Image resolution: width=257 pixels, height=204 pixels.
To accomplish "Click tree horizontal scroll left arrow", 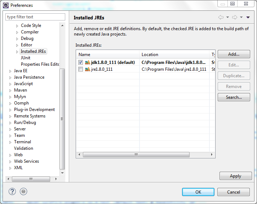I will point(8,179).
